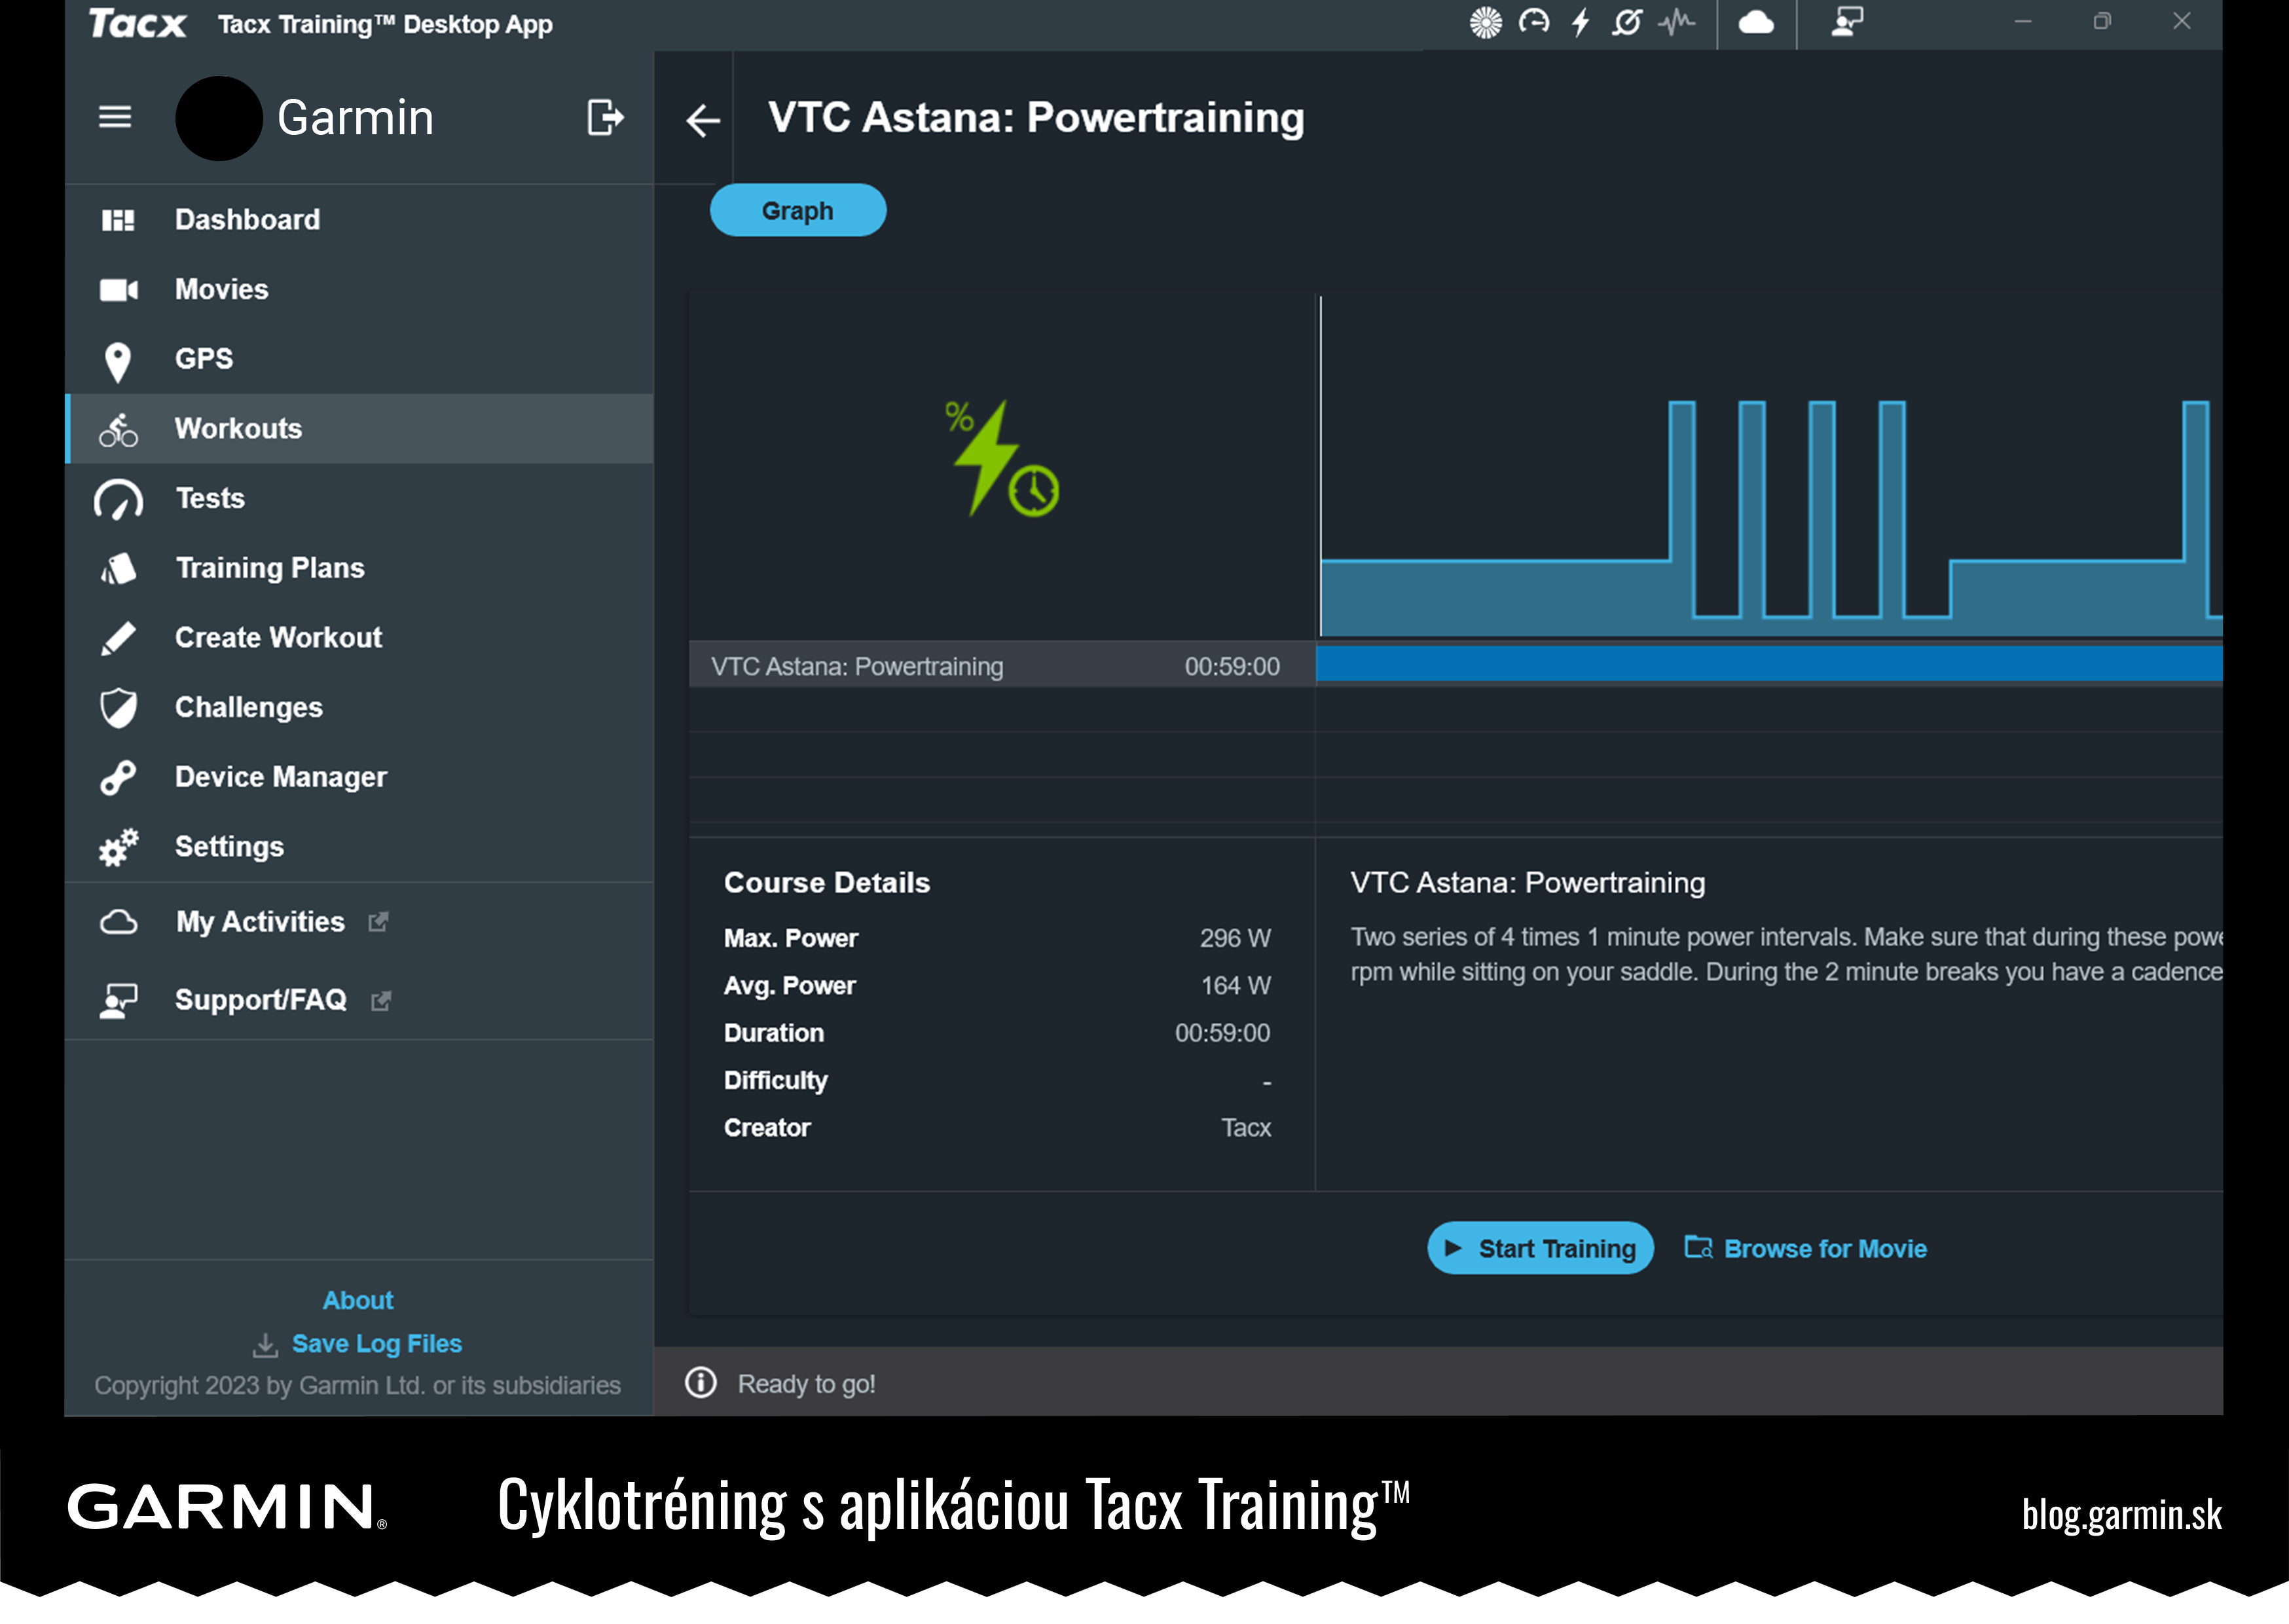Minimize the Tacx Training window
Viewport: 2289px width, 1624px height.
pyautogui.click(x=2022, y=22)
